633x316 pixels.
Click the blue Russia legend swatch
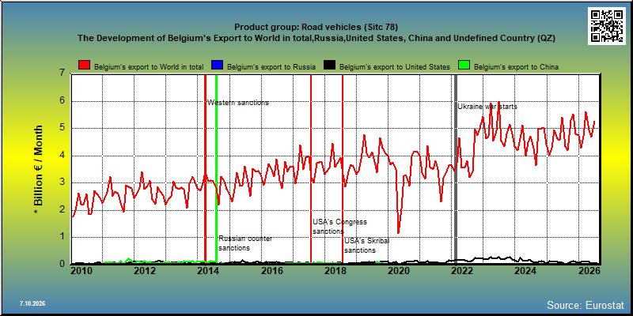(x=218, y=66)
